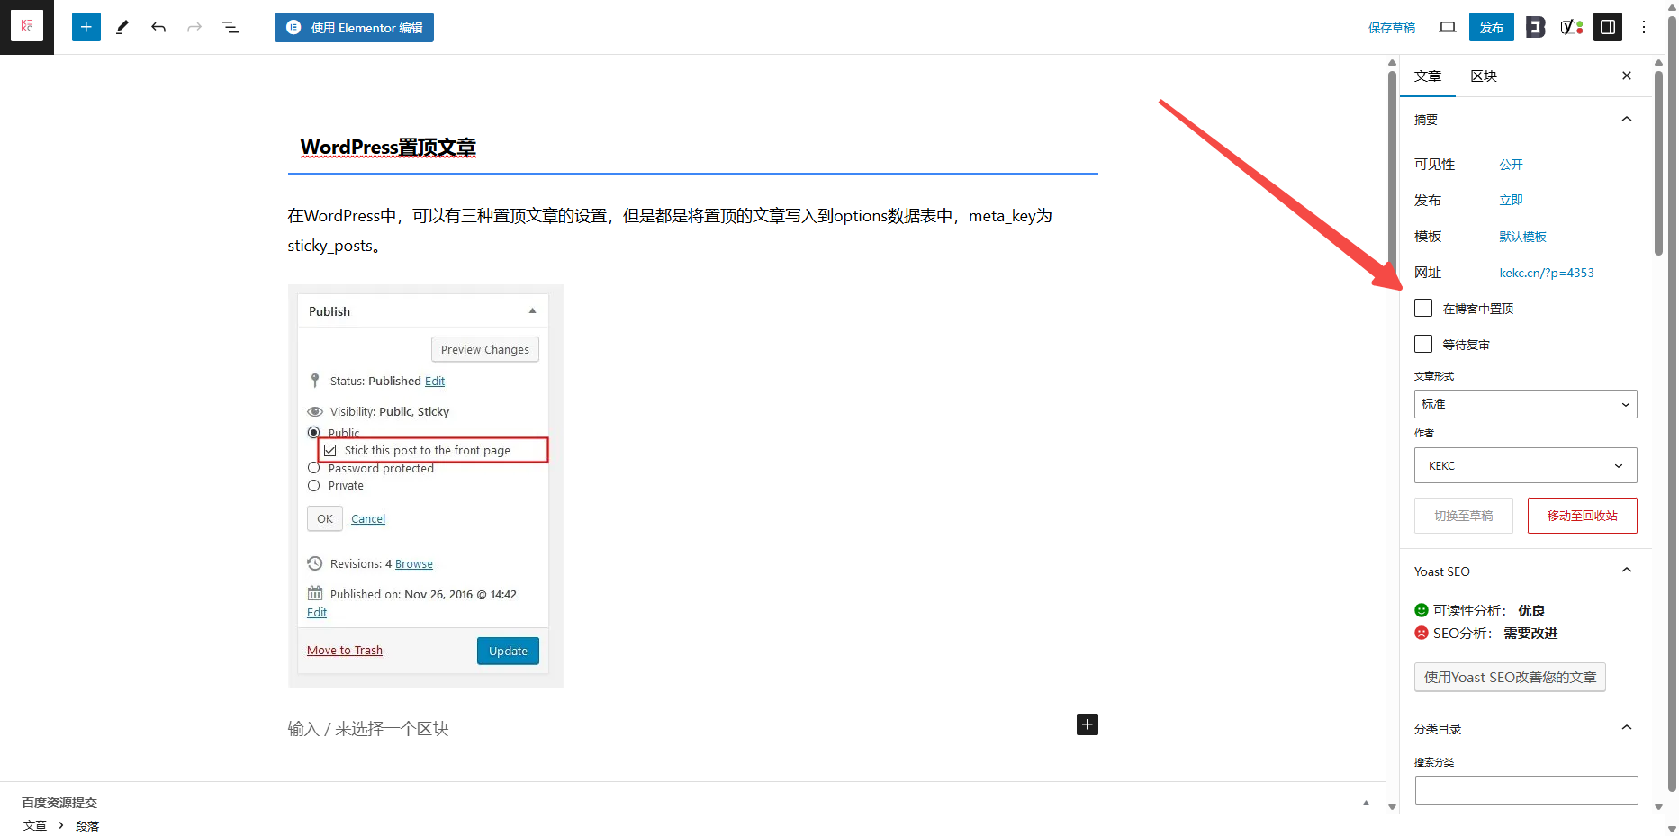Select the 文章 tab in the sidebar
Screen dimensions: 1679x836
coord(1427,76)
